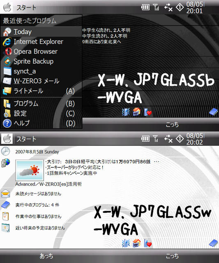
Task: Open the プログラム (B) folder
Action: (41, 104)
